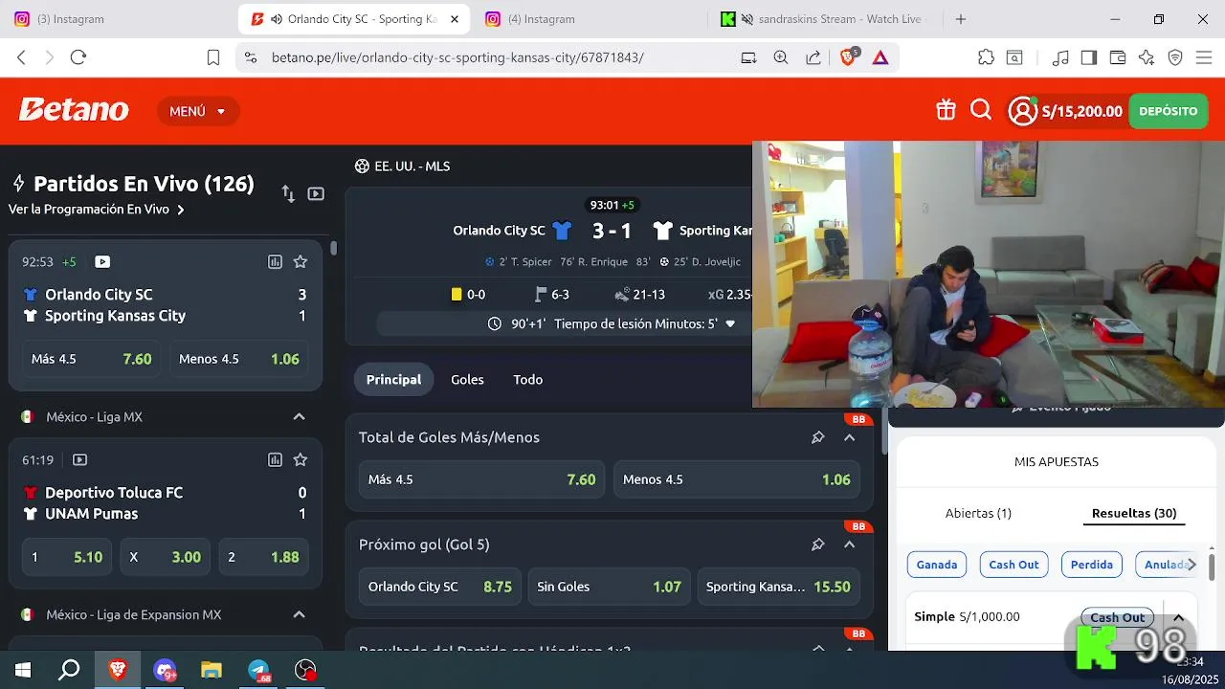This screenshot has width=1225, height=689.
Task: Click the Brave VPN shield icon
Action: (1175, 57)
